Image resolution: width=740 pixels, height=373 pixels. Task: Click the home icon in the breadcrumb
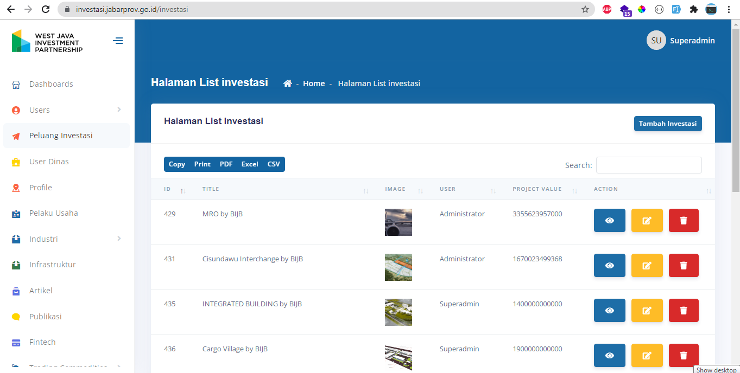[288, 83]
